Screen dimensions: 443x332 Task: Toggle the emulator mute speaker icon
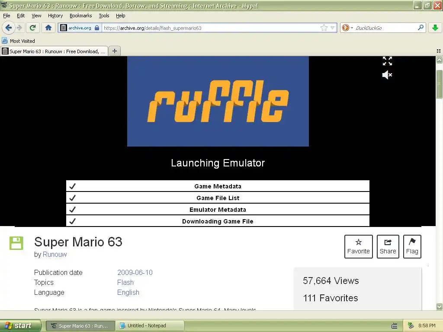tap(387, 75)
